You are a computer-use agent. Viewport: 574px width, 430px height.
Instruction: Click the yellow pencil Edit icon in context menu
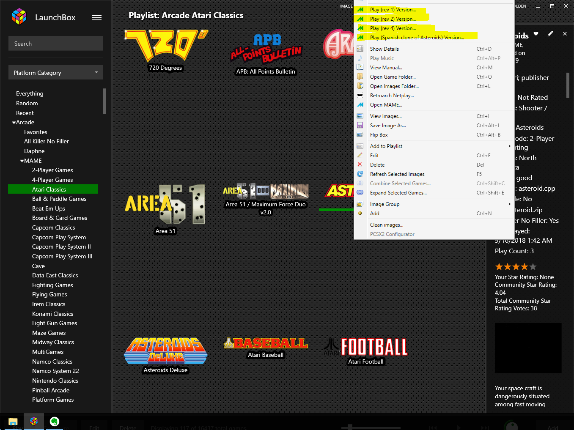(360, 155)
